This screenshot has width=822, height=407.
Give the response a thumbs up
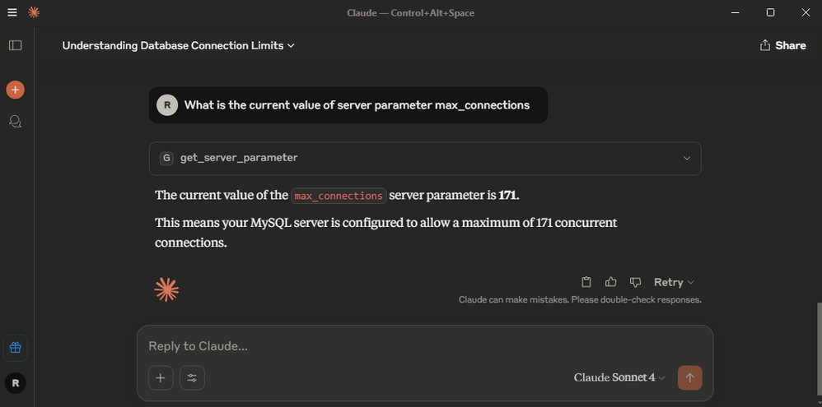[610, 282]
